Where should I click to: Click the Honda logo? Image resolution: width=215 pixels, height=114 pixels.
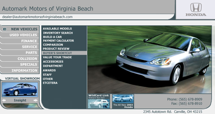pyautogui.click(x=196, y=10)
